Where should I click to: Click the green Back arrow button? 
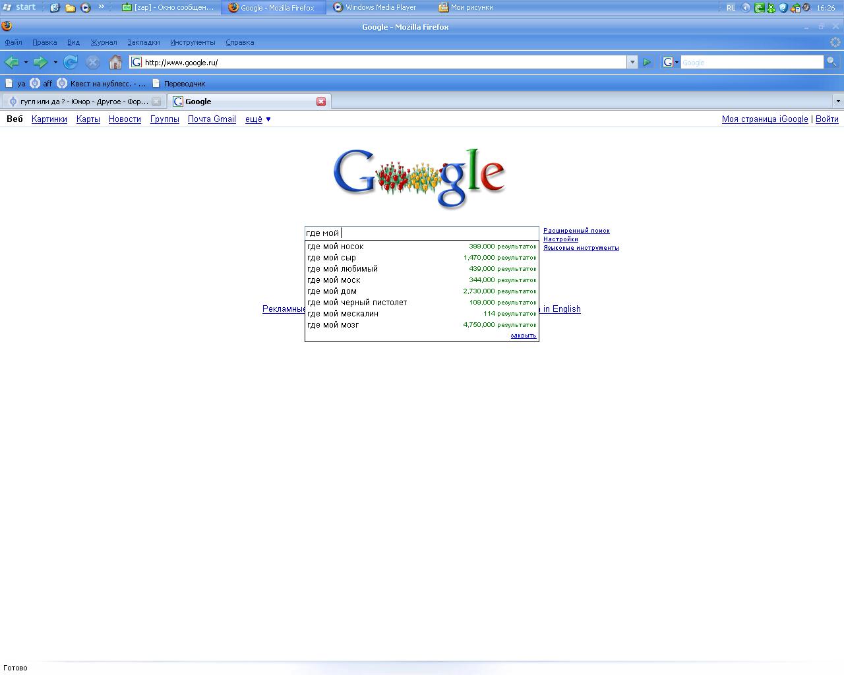click(x=11, y=62)
